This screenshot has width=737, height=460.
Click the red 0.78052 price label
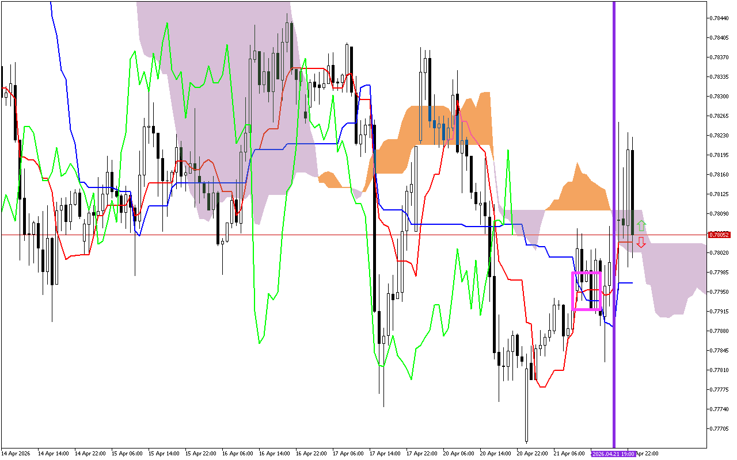pos(719,235)
